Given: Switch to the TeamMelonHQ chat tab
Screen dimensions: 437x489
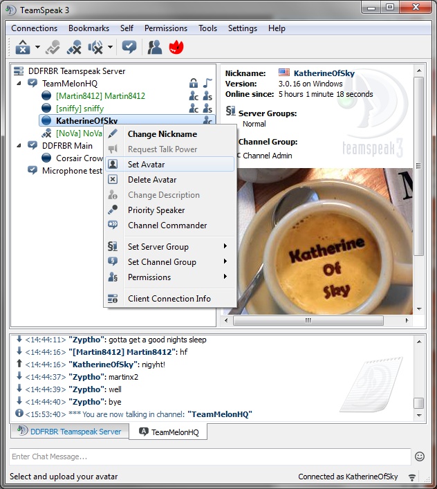Looking at the screenshot, I should (x=168, y=432).
